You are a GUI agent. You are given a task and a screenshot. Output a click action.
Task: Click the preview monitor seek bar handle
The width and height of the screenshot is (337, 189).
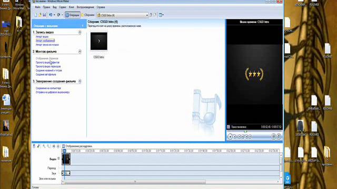[x=245, y=132]
